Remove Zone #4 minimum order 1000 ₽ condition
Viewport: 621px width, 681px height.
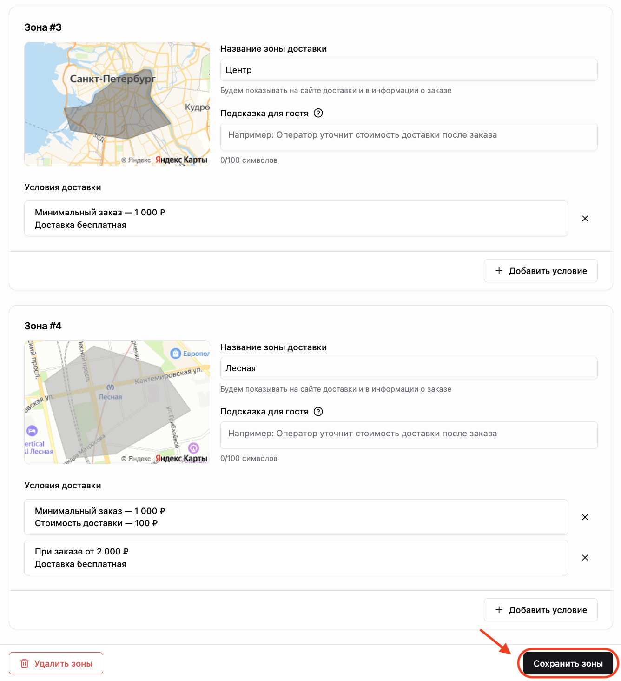click(585, 517)
